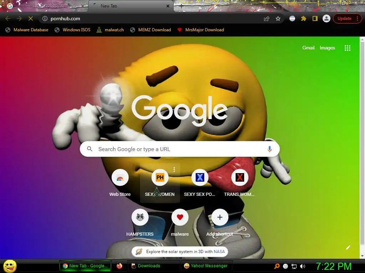Switch to New Tab - Google taskbar item
365x273 pixels.
tap(85, 266)
